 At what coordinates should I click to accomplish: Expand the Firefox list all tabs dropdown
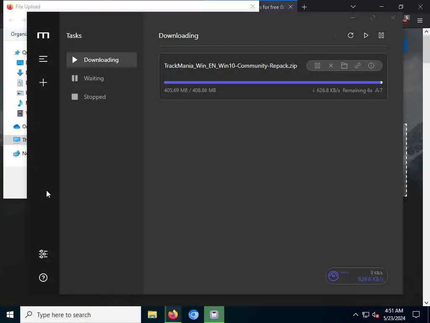point(353,7)
